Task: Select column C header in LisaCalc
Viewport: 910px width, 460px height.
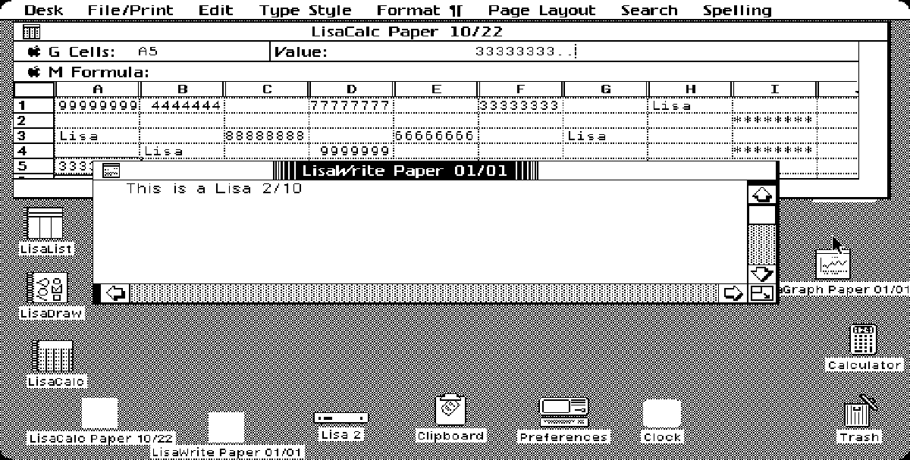Action: (267, 89)
